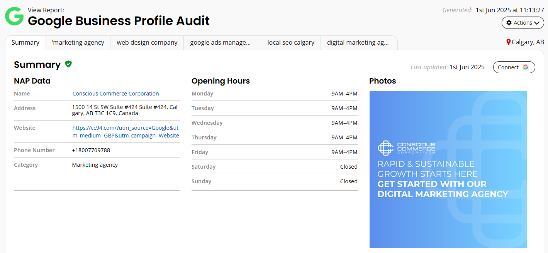Switch to the 'marketing agency tab
The height and width of the screenshot is (253, 548).
tap(78, 42)
